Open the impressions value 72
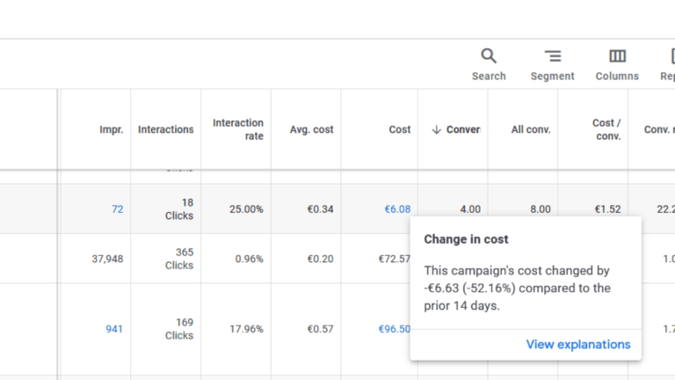Viewport: 675px width, 380px height. [118, 209]
